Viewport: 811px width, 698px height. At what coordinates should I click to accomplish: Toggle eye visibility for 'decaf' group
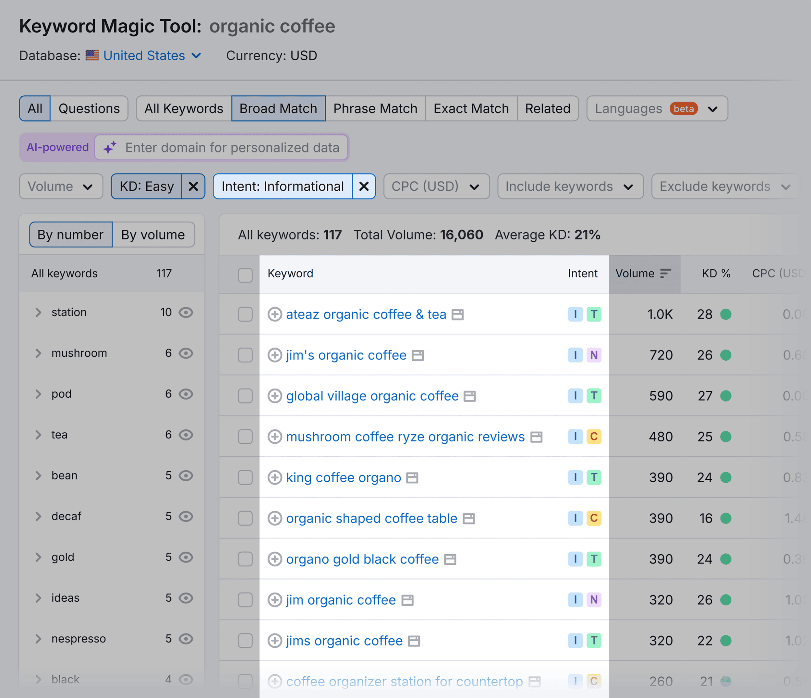tap(186, 516)
